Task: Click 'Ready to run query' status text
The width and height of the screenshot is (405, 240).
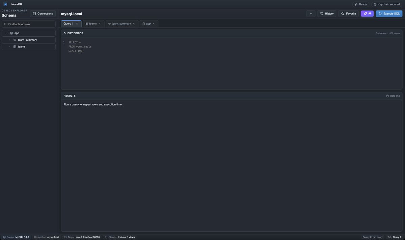Action: point(373,237)
